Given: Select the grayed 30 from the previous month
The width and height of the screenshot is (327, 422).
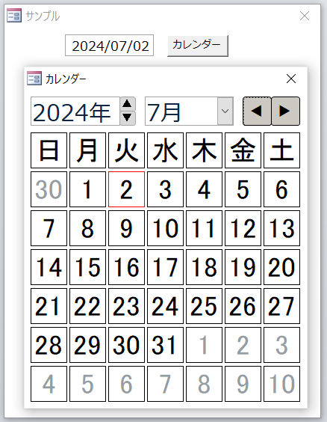Looking at the screenshot, I should click(x=49, y=189).
